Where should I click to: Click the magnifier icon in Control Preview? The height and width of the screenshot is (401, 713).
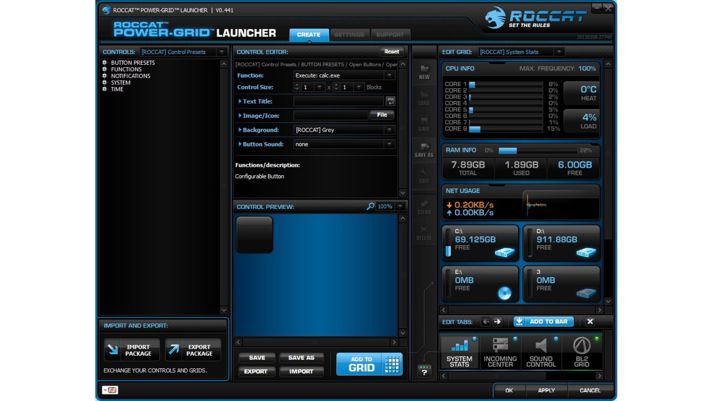pyautogui.click(x=370, y=206)
